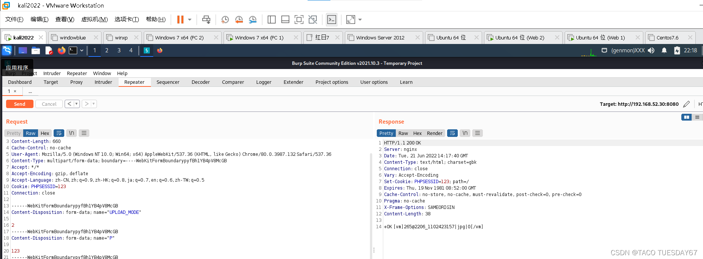Click the volume speaker icon in Kali tray

pos(651,50)
